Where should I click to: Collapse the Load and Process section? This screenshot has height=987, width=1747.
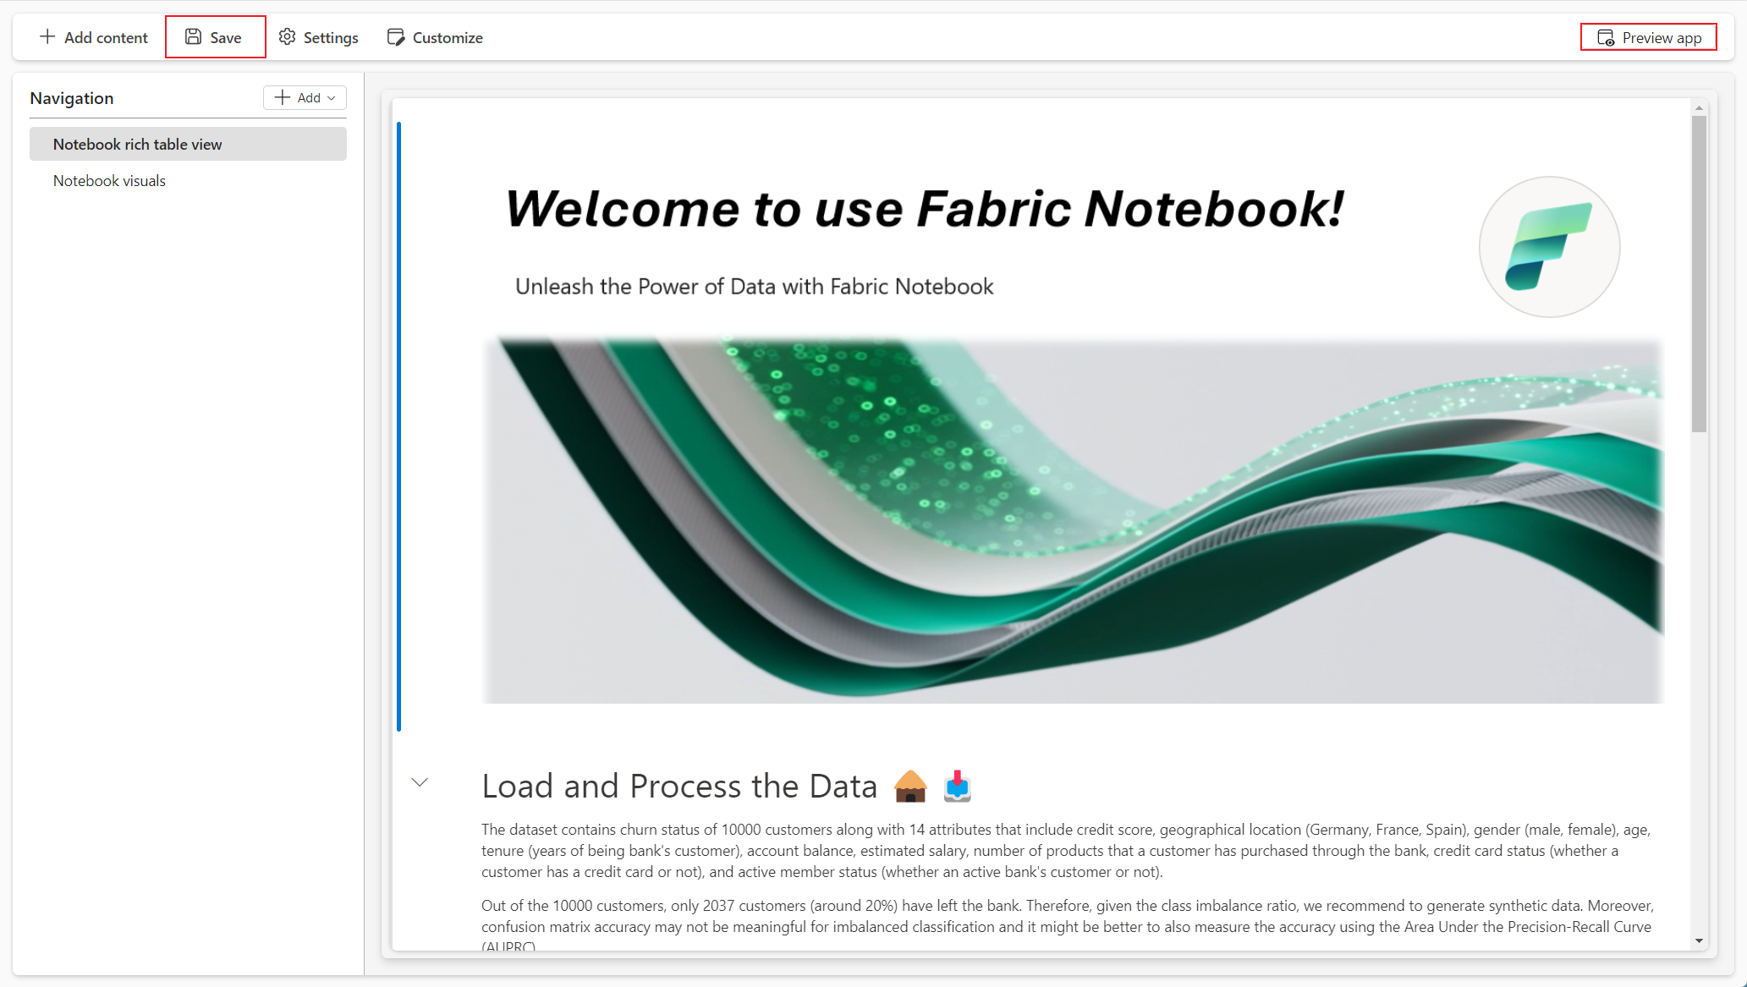coord(420,782)
